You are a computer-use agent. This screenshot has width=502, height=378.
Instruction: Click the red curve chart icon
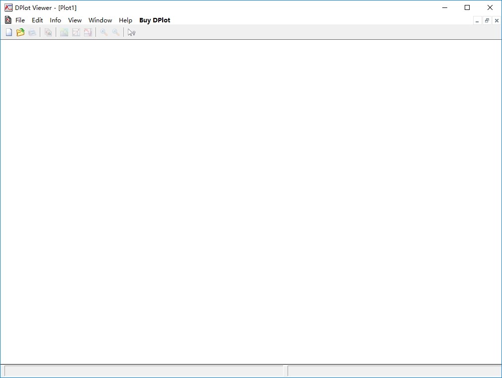88,32
